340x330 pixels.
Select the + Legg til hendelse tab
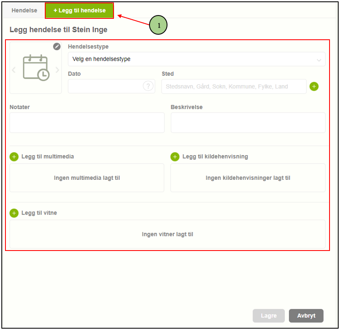[x=80, y=10]
